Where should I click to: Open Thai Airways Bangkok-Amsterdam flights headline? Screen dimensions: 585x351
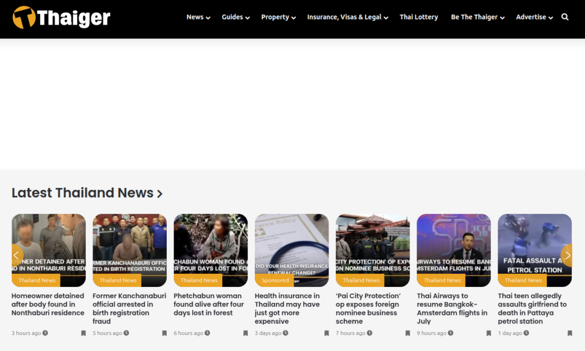click(452, 309)
